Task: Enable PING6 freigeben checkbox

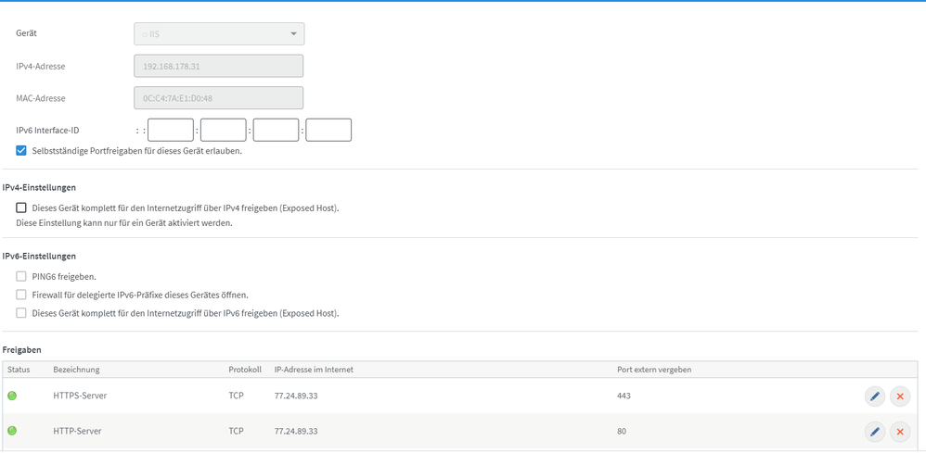Action: coord(21,276)
